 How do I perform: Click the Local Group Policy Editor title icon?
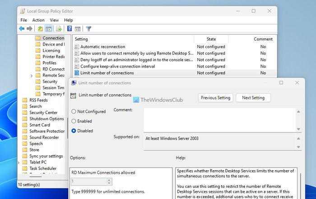(x=23, y=11)
